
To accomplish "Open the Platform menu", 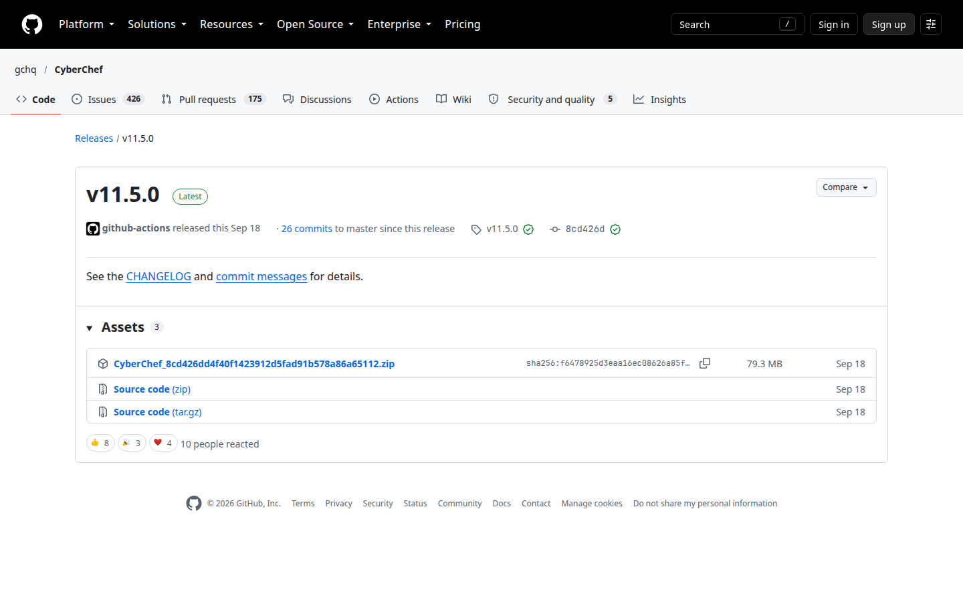I will pos(86,24).
